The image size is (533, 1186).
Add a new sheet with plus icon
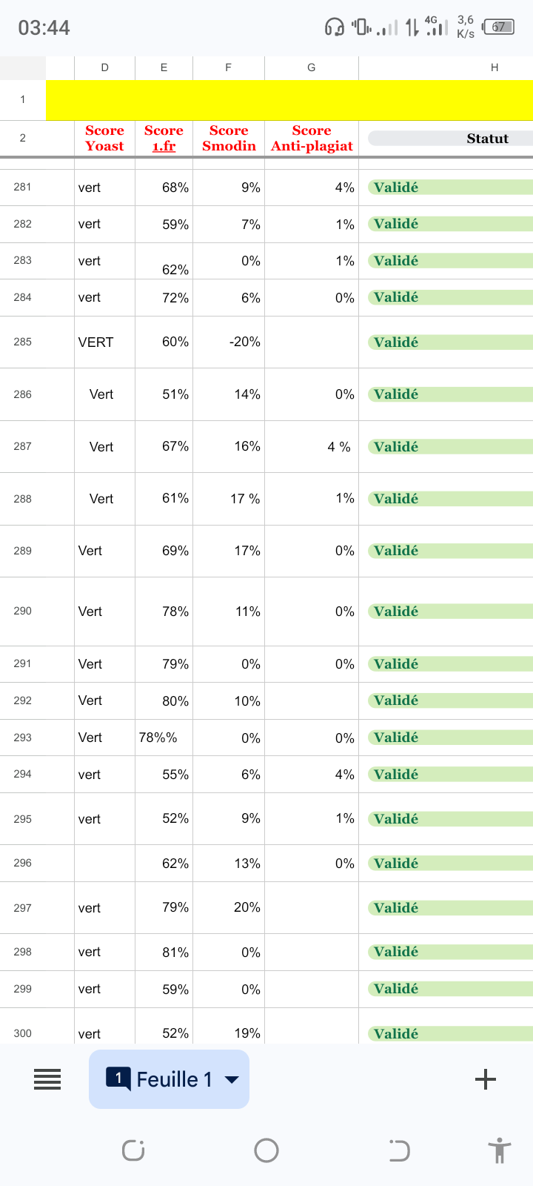485,1079
